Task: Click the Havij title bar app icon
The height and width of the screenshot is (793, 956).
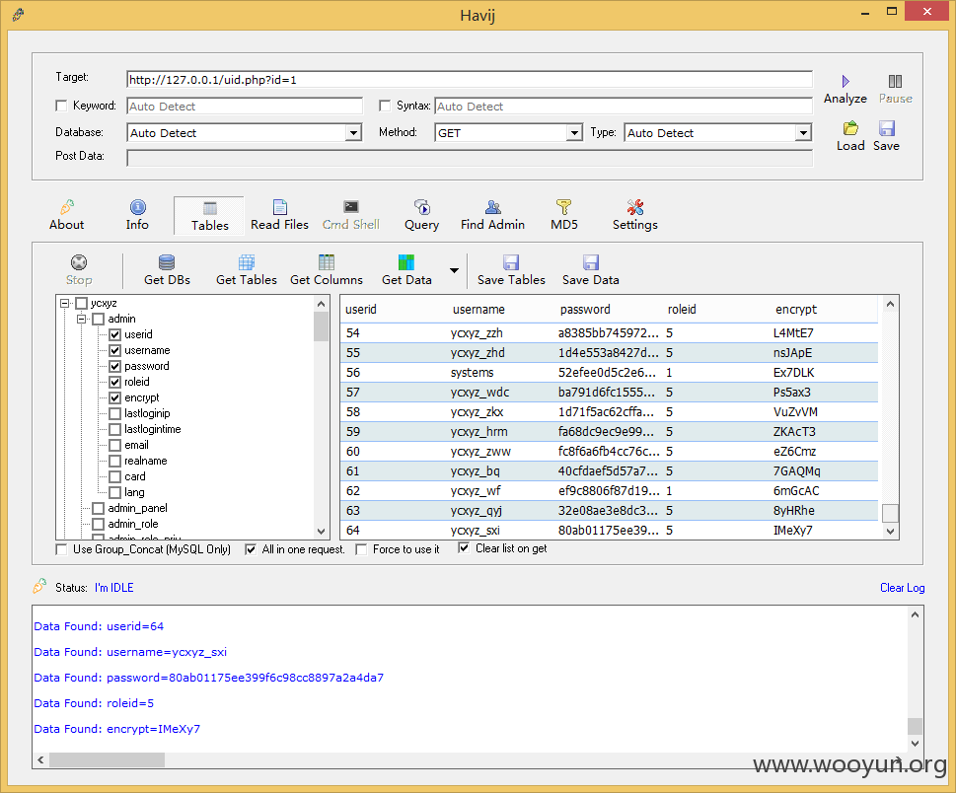Action: click(19, 14)
